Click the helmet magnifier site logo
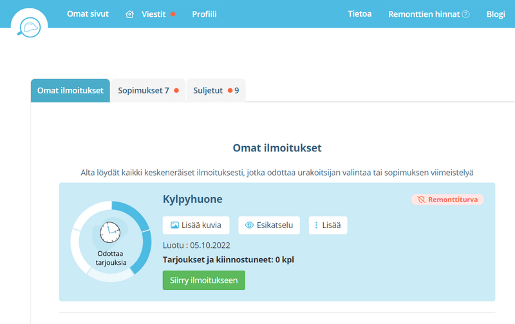 [x=29, y=26]
